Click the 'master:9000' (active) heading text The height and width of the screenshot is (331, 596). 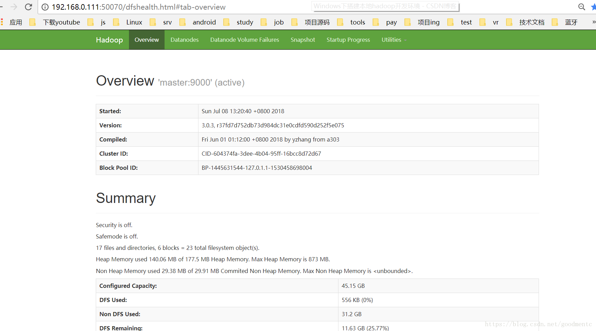pyautogui.click(x=201, y=82)
